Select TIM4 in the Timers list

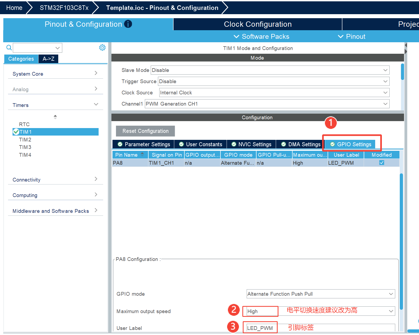click(25, 155)
